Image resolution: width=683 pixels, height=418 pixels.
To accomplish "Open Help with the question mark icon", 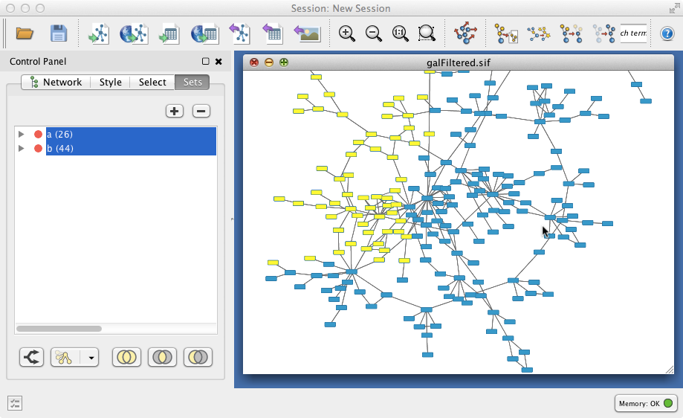I will click(x=667, y=33).
